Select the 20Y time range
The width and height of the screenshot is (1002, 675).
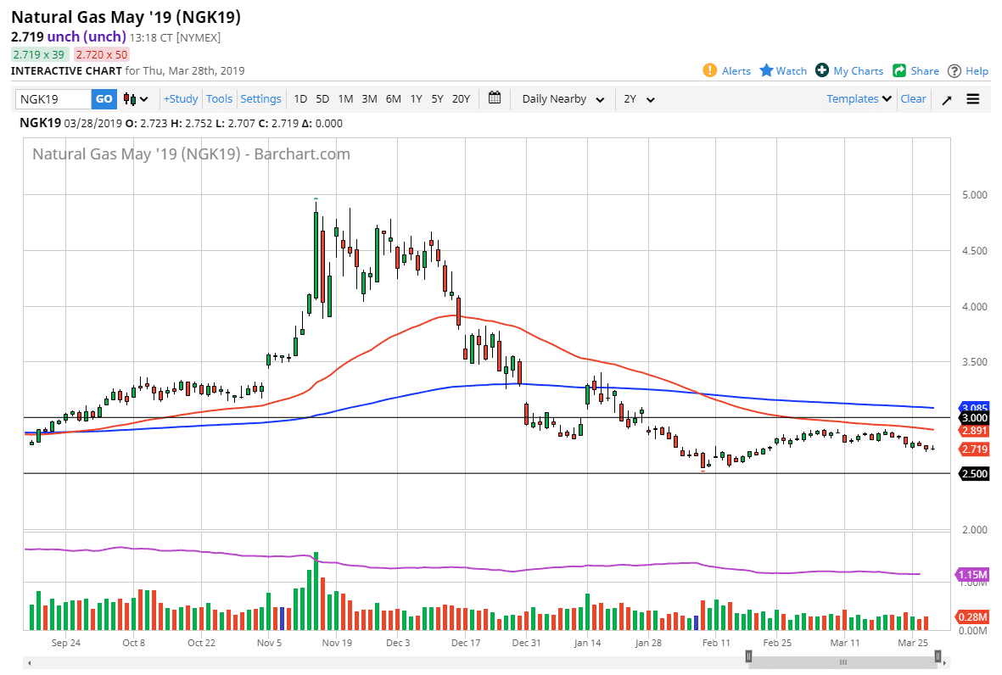coord(461,99)
